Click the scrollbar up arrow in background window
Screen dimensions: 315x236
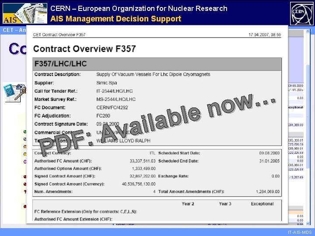coord(308,31)
